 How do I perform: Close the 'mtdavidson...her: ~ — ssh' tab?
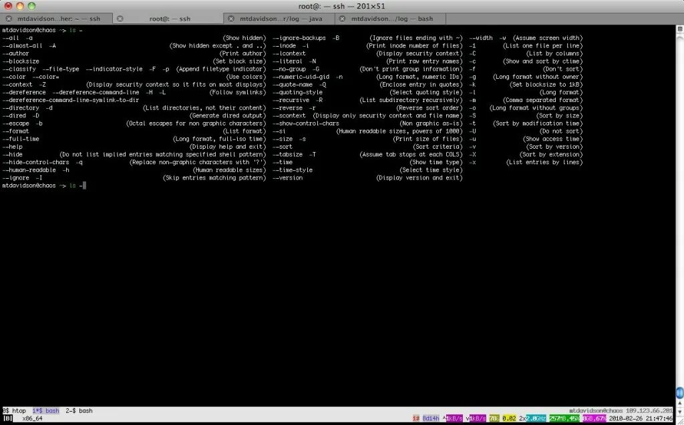click(8, 19)
